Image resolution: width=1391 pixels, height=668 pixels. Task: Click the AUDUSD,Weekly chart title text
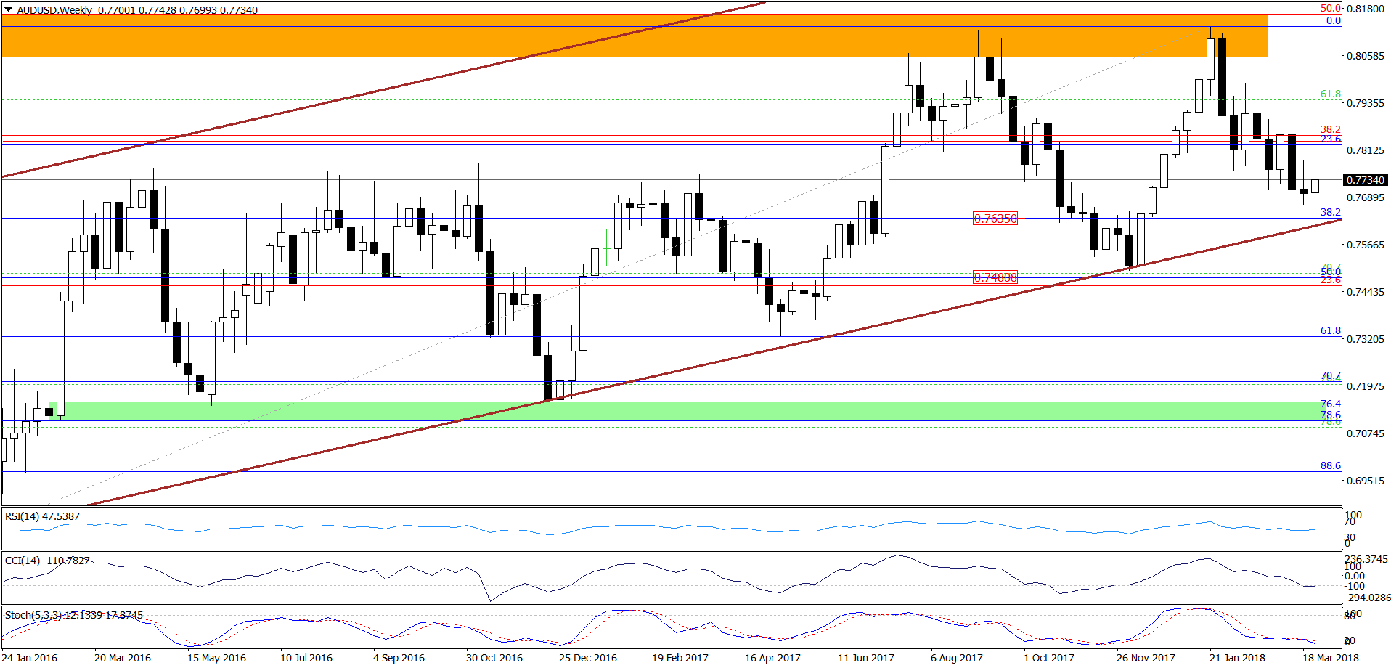(x=54, y=10)
